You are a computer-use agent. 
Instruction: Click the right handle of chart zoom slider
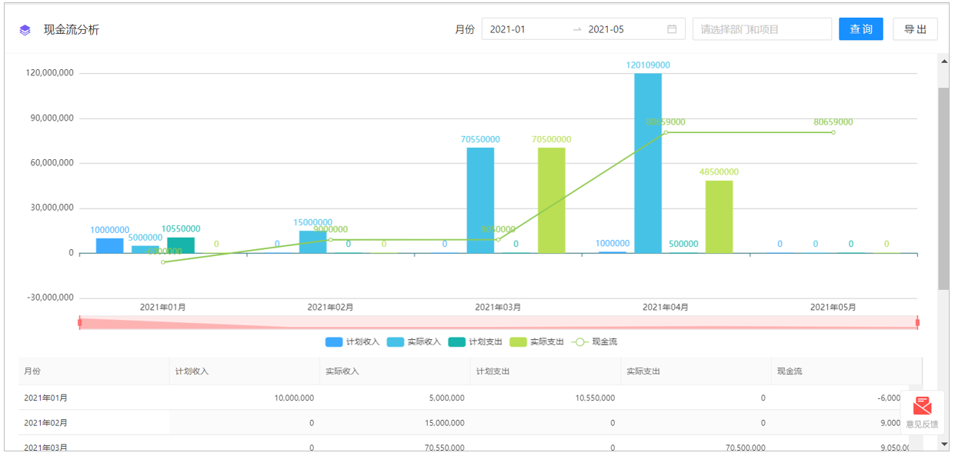917,322
